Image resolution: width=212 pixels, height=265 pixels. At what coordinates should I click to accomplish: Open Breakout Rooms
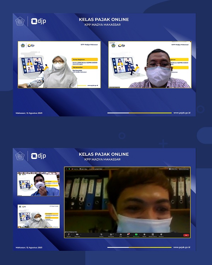(x=153, y=234)
